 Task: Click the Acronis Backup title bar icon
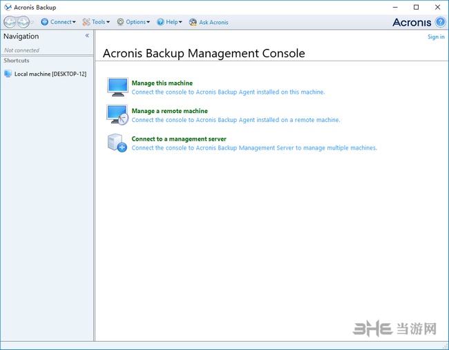pos(8,7)
